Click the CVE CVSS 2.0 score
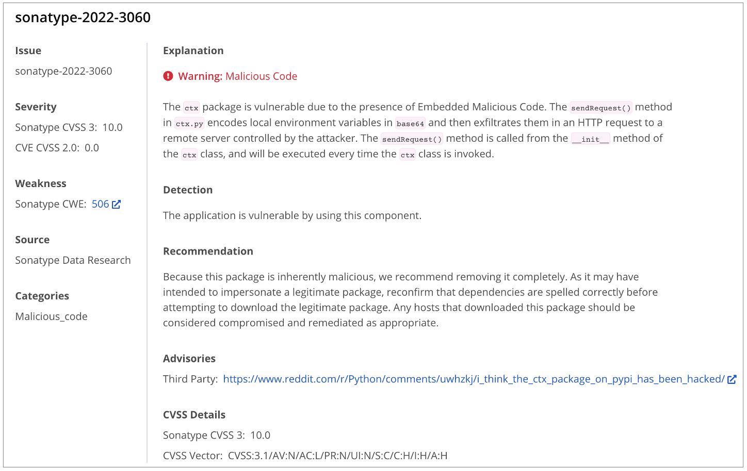 pos(92,148)
